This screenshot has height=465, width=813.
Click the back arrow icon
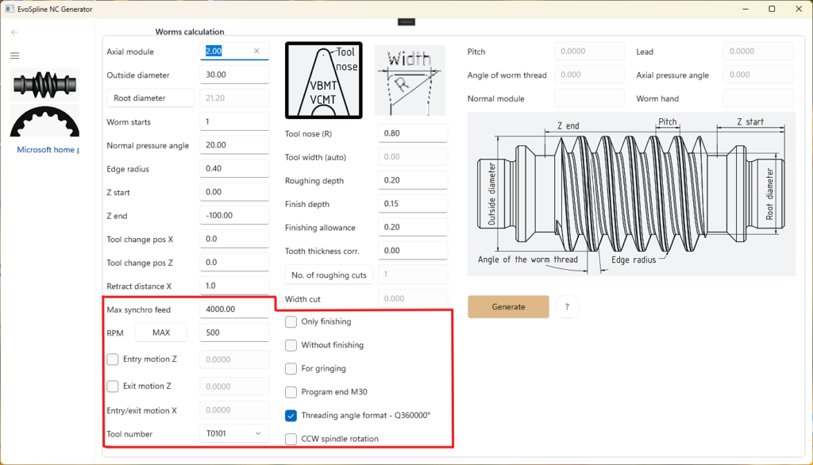(14, 33)
